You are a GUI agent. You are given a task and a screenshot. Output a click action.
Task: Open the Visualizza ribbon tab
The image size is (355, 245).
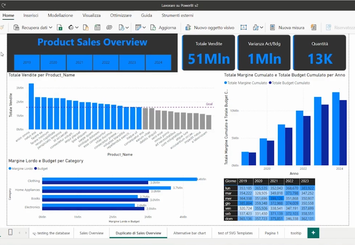click(x=91, y=15)
